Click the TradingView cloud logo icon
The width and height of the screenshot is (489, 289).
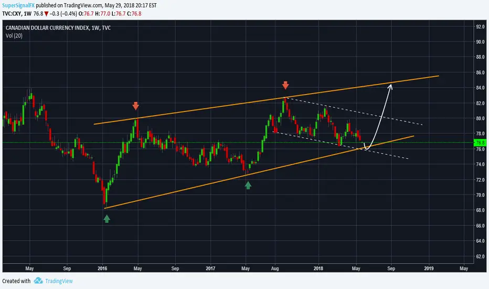point(38,281)
